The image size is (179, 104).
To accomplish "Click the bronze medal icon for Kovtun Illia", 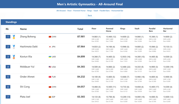I will pyautogui.click(x=14, y=57).
